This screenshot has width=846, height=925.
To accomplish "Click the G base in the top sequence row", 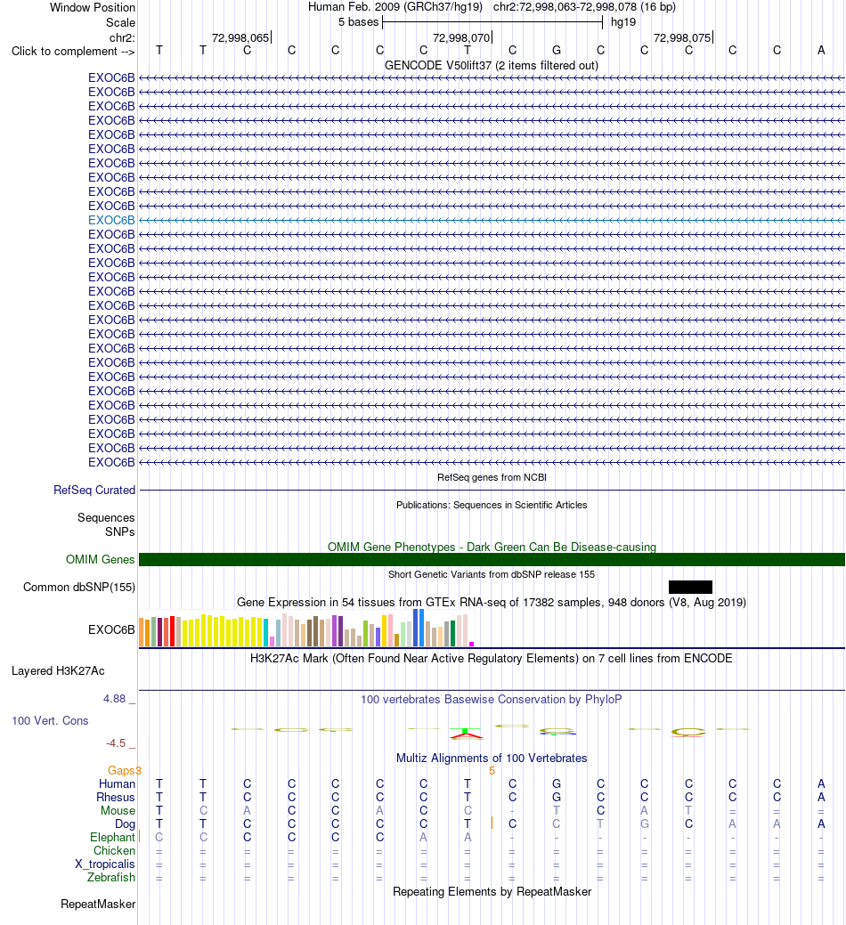I will pyautogui.click(x=557, y=51).
